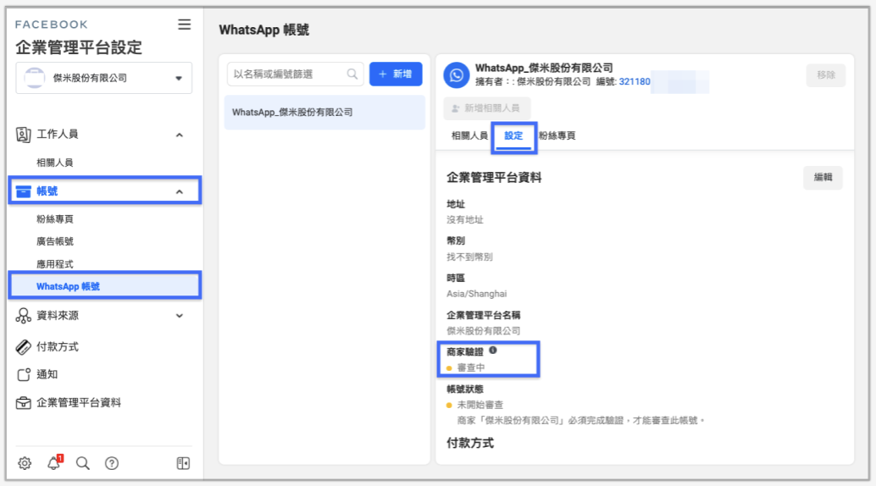Click the 找不到幣別 currency value

(469, 257)
